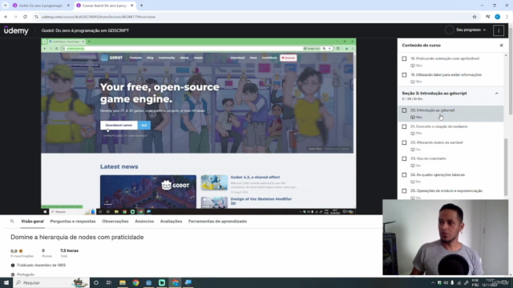The height and width of the screenshot is (288, 513).
Task: Click "Publicado dezembro de 1969" text
Action: coord(41,265)
